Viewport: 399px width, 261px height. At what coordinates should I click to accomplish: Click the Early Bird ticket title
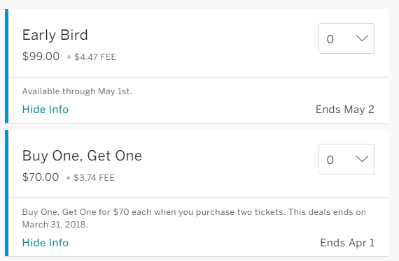click(55, 36)
